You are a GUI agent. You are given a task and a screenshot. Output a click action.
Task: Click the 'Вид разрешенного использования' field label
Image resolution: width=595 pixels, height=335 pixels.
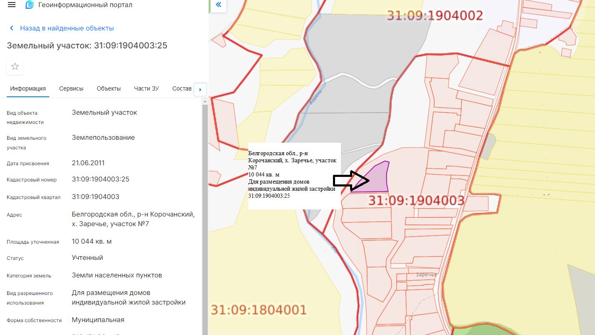30,298
